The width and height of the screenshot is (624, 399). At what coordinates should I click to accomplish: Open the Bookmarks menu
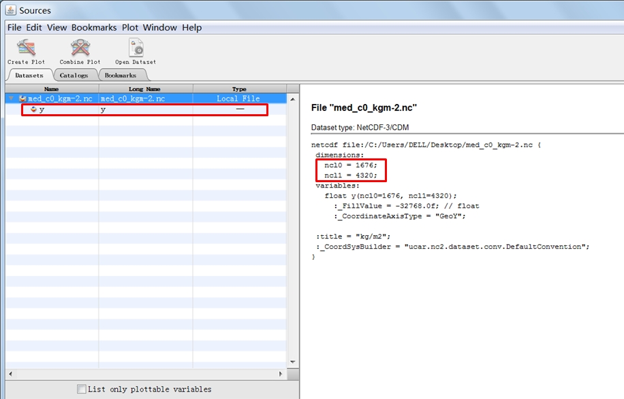[94, 28]
